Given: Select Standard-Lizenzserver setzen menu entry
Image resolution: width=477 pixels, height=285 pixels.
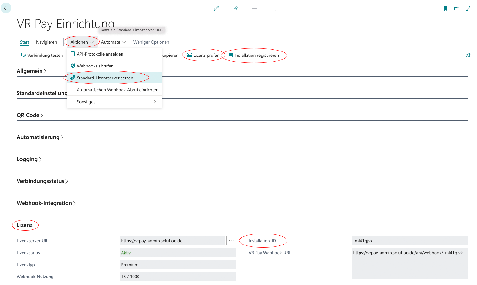Looking at the screenshot, I should 105,78.
